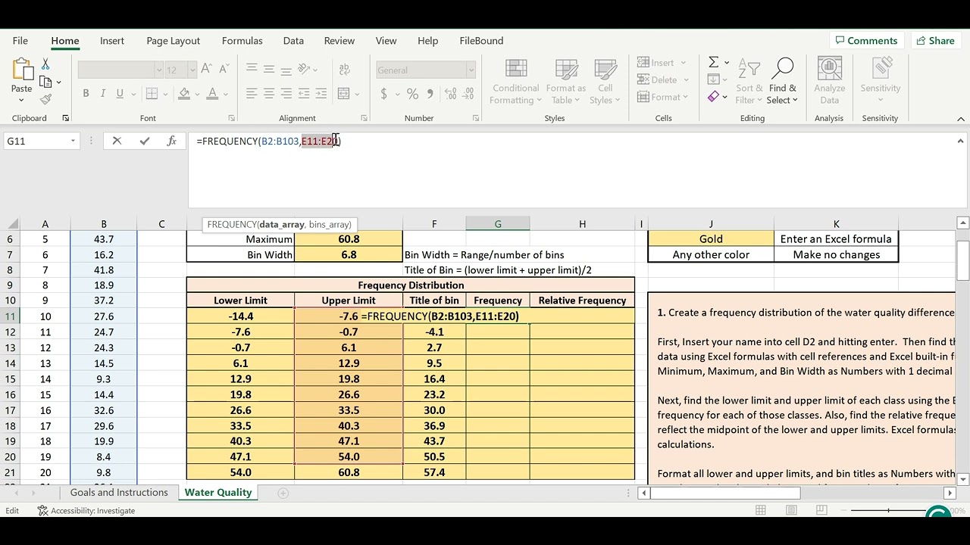Screen dimensions: 970x545
Task: Collapse the ribbon with the chevron
Action: point(960,119)
